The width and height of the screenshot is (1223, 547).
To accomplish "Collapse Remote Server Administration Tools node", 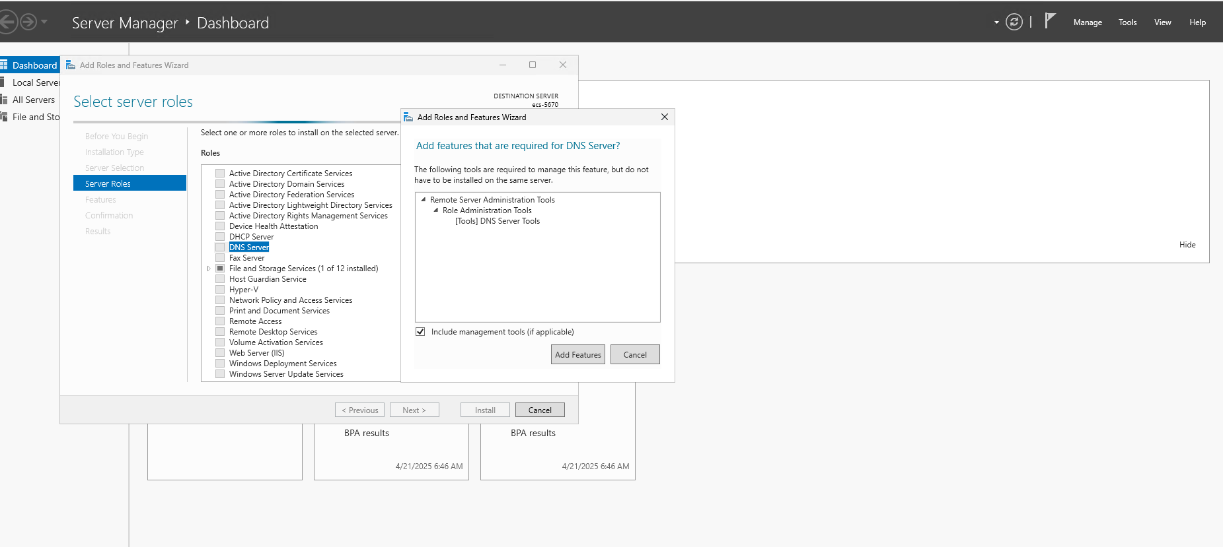I will pos(424,200).
